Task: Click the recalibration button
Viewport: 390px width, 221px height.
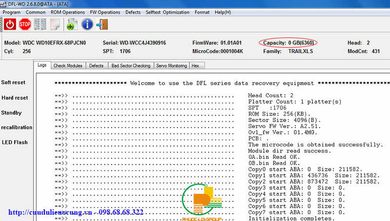Action: pyautogui.click(x=17, y=127)
